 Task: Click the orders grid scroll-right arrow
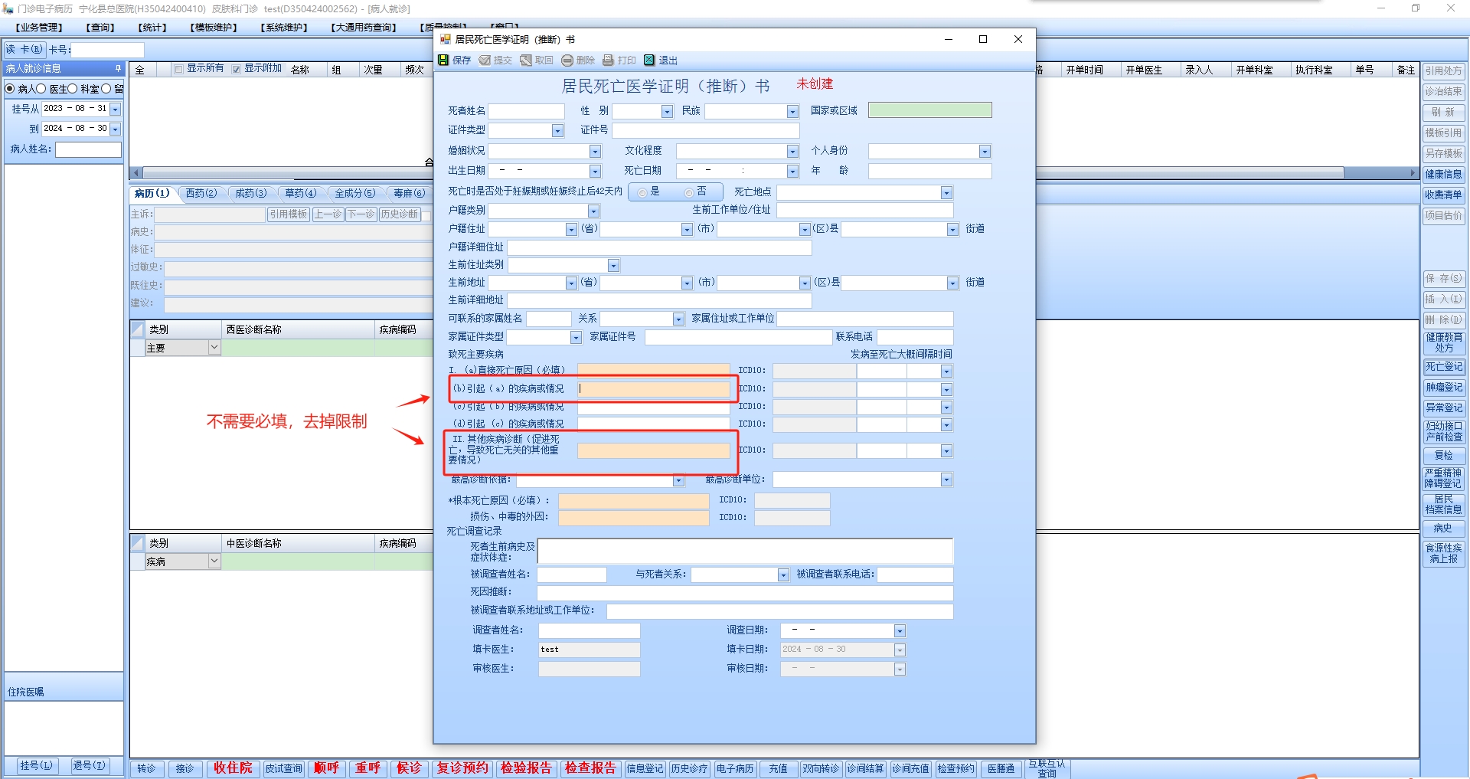pyautogui.click(x=1413, y=173)
